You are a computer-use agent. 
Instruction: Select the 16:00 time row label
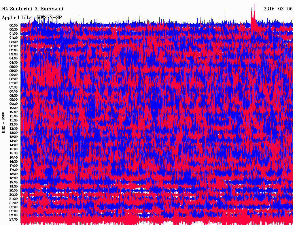13,157
